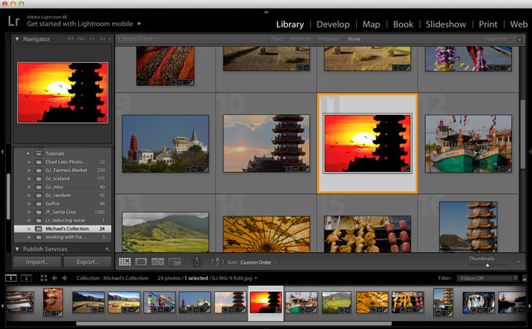Switch to the Book module
Image resolution: width=532 pixels, height=329 pixels.
(403, 24)
